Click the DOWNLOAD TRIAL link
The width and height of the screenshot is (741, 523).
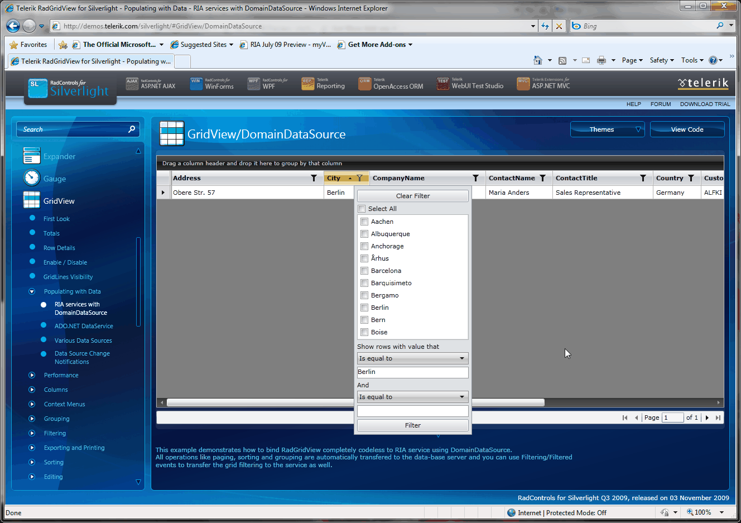(705, 104)
